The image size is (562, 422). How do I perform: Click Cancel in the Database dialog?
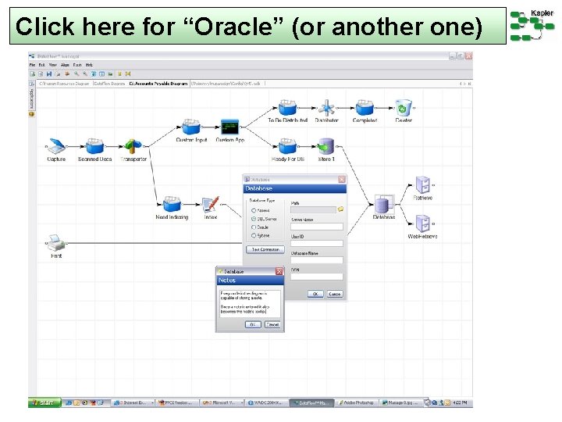coord(334,294)
